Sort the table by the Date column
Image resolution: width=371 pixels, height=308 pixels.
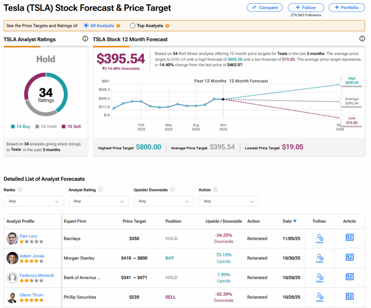click(289, 221)
